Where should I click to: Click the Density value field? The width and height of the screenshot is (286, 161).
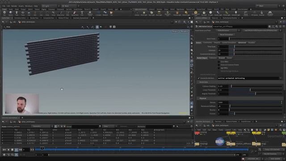(223, 102)
